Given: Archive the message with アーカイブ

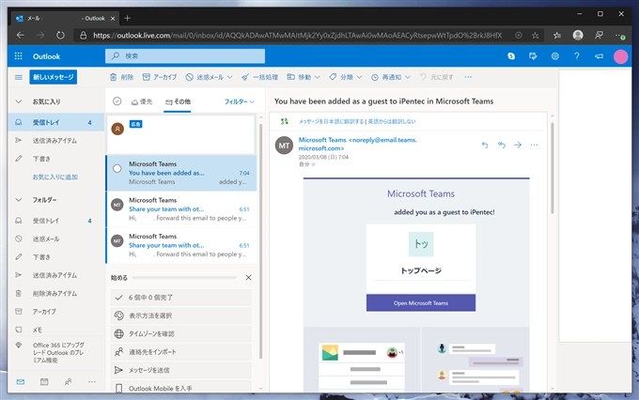Looking at the screenshot, I should click(x=160, y=77).
